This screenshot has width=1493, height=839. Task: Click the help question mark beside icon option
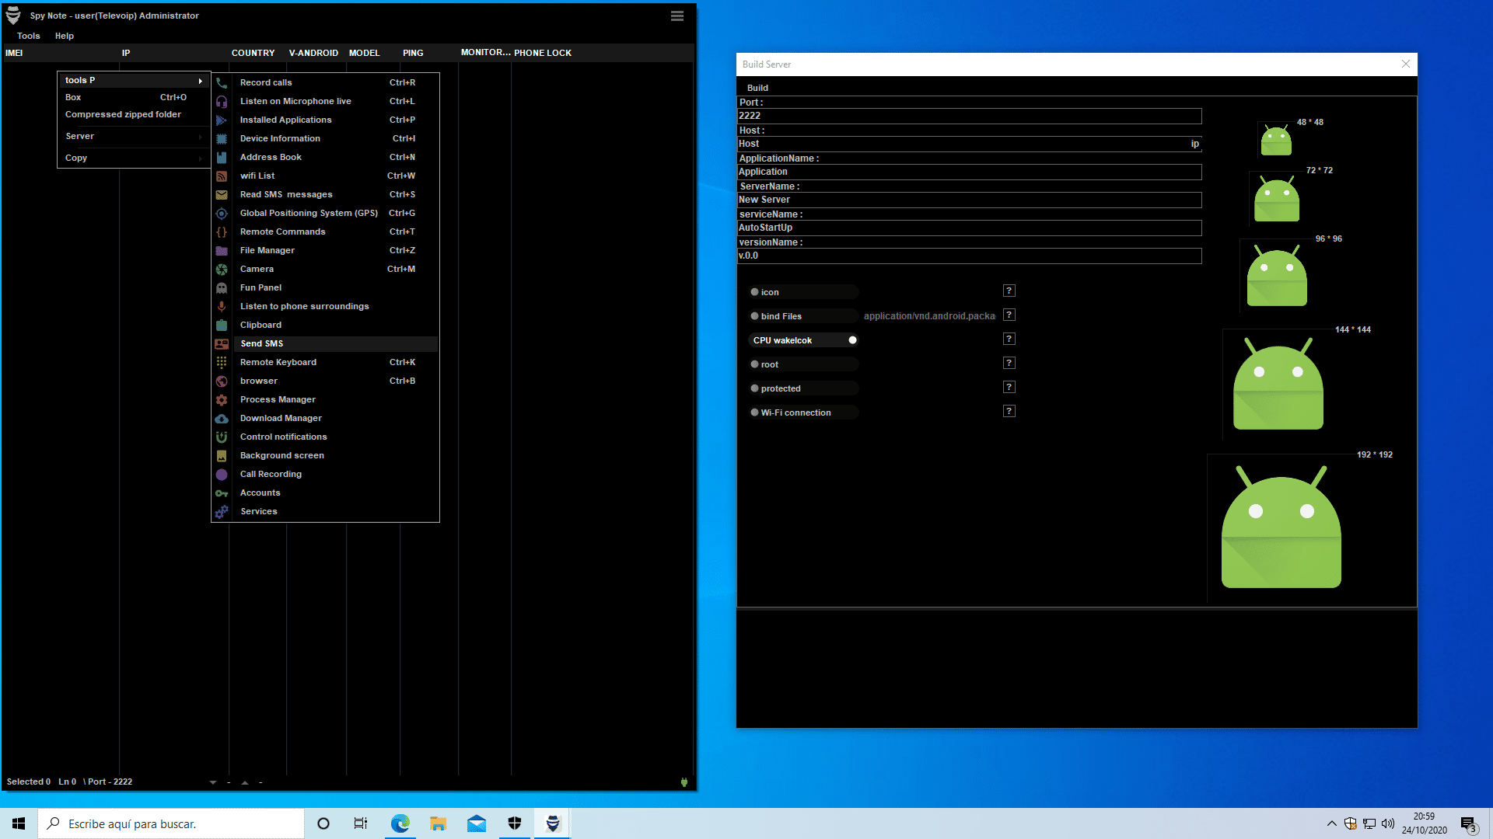coord(1009,291)
